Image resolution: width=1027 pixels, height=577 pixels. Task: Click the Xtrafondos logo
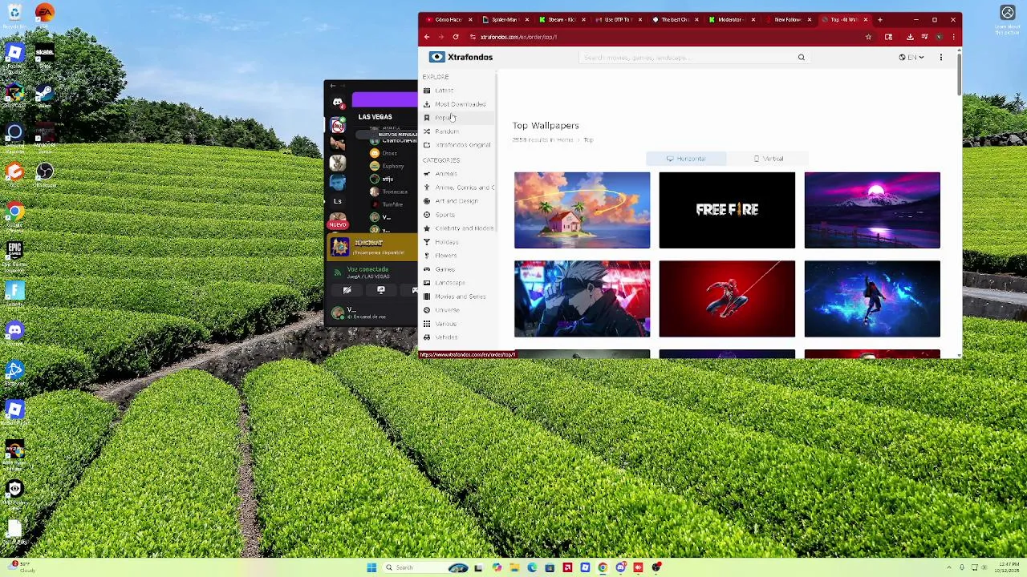pyautogui.click(x=461, y=57)
